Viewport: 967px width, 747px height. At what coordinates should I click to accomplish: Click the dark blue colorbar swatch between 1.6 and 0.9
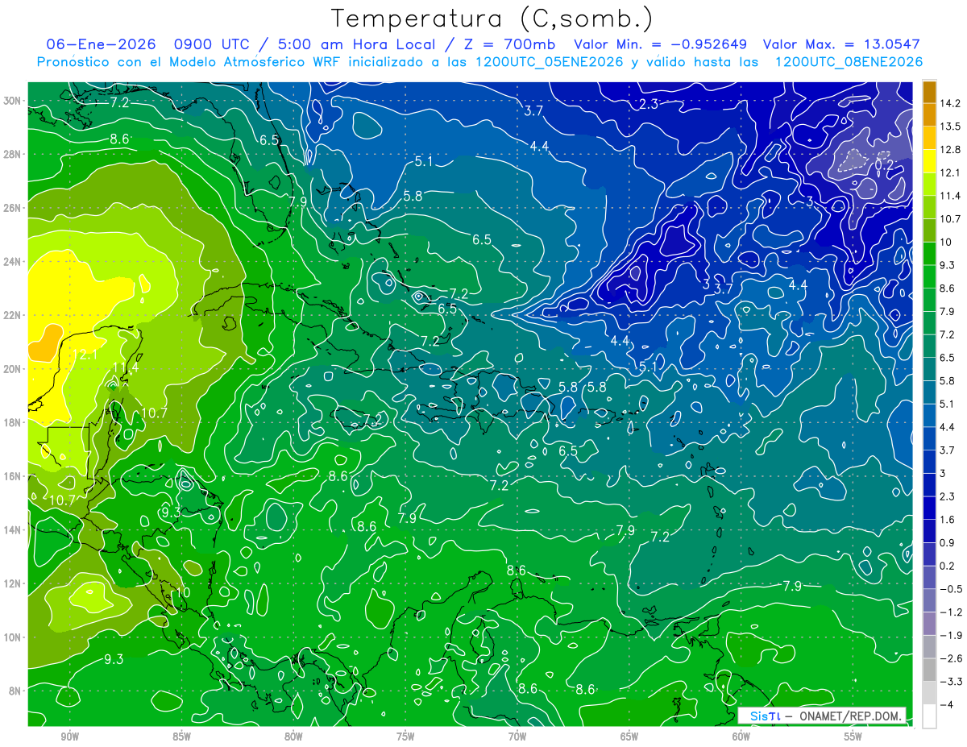[929, 531]
